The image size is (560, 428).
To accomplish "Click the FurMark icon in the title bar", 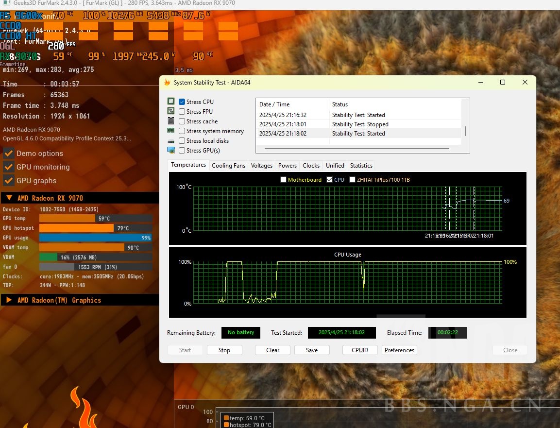I will click(5, 3).
